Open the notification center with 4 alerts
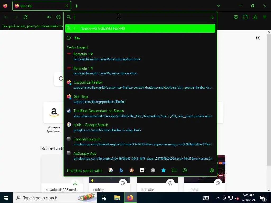 point(263,198)
